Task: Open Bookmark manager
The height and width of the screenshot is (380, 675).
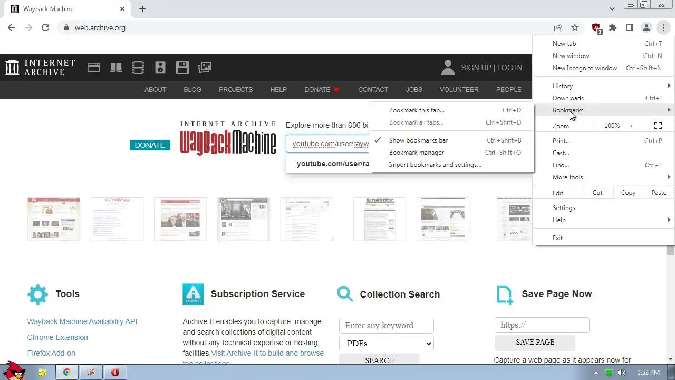Action: click(451, 153)
